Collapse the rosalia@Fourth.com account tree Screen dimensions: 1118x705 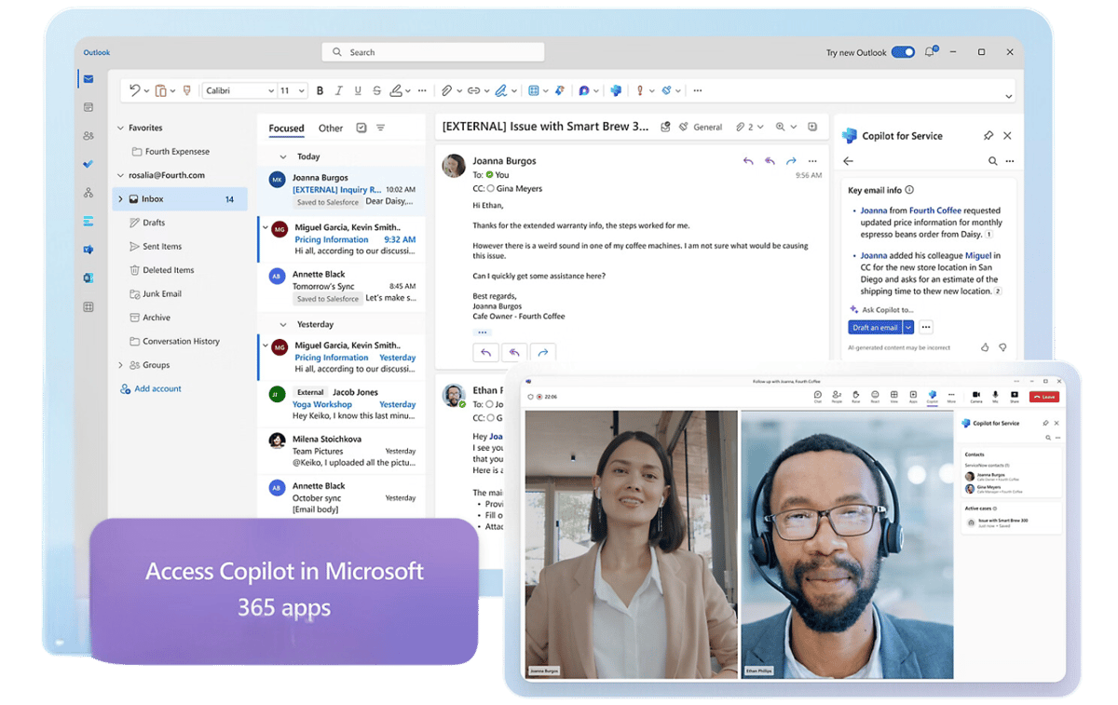[x=120, y=175]
